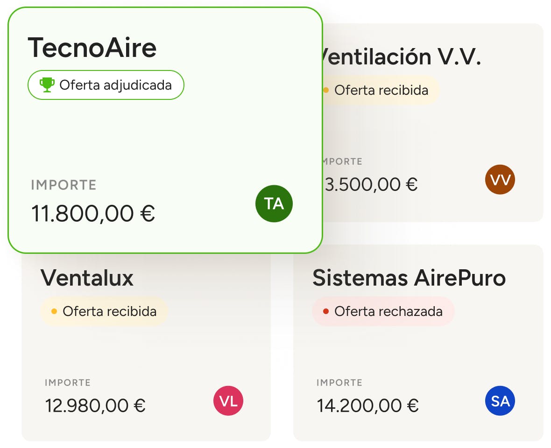Open the Ventalux supplier title

[87, 278]
